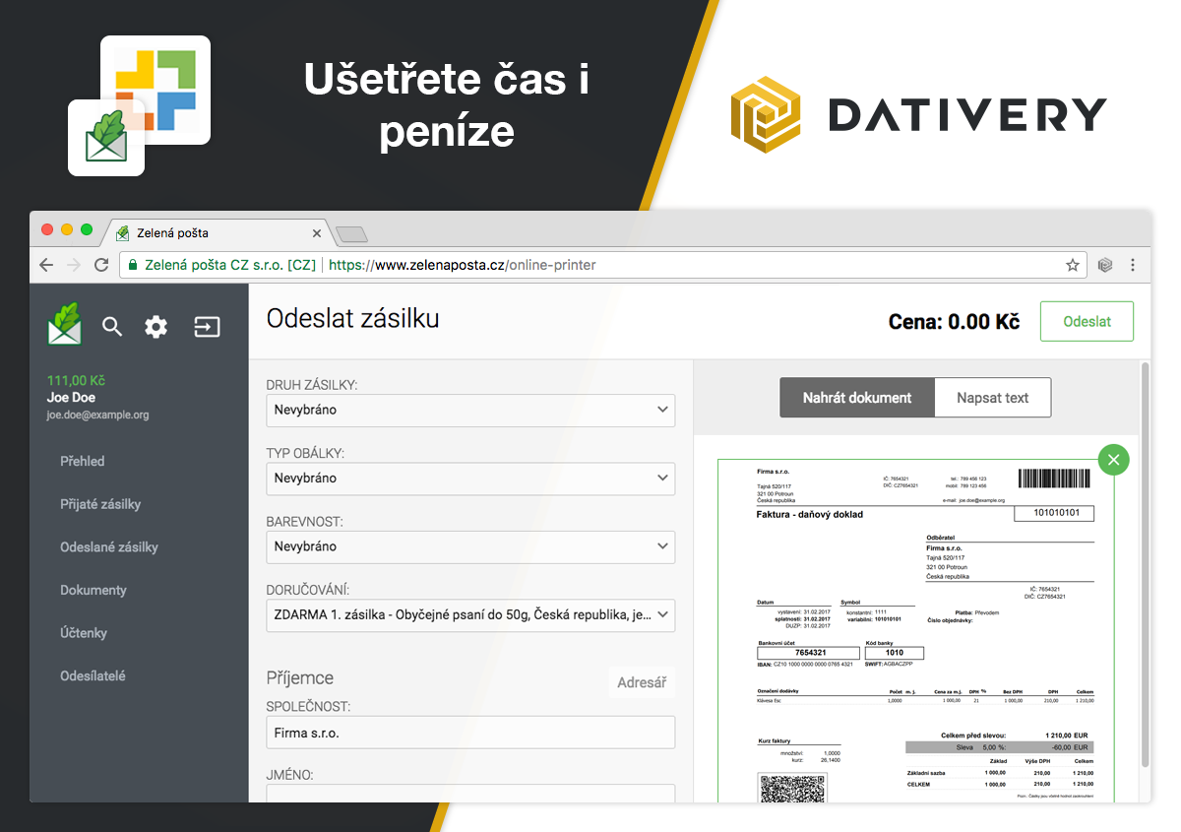Bookmark the page with the star icon
The width and height of the screenshot is (1181, 832).
point(1073,265)
